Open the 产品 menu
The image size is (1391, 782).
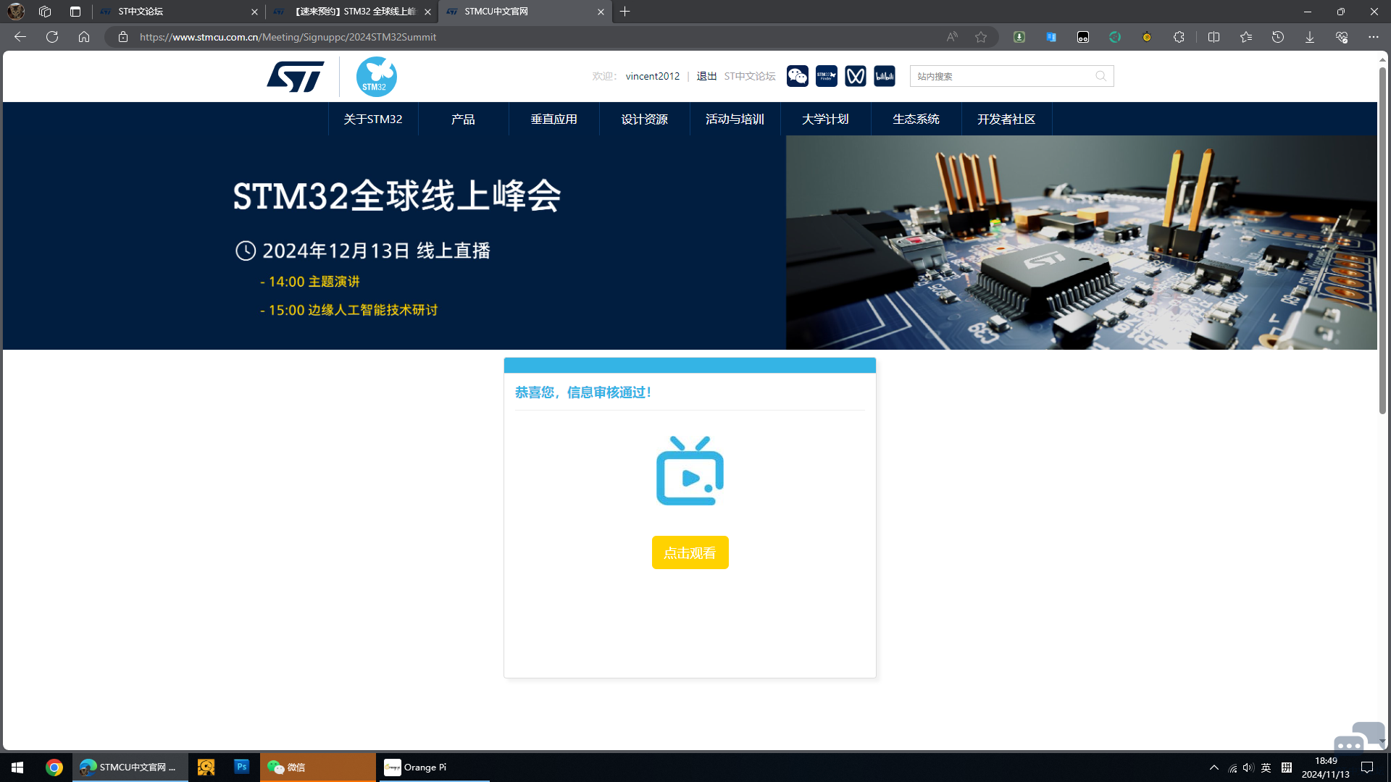click(464, 119)
